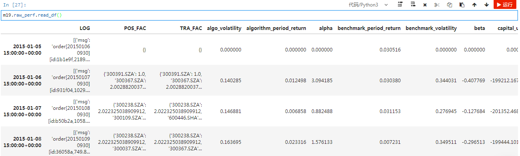Click the beta value -0.407769

(x=473, y=81)
